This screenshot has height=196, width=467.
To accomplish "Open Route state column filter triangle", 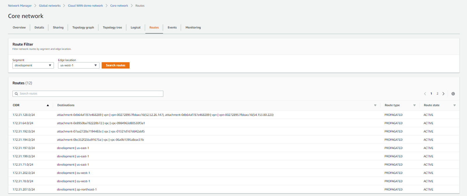I will point(454,105).
